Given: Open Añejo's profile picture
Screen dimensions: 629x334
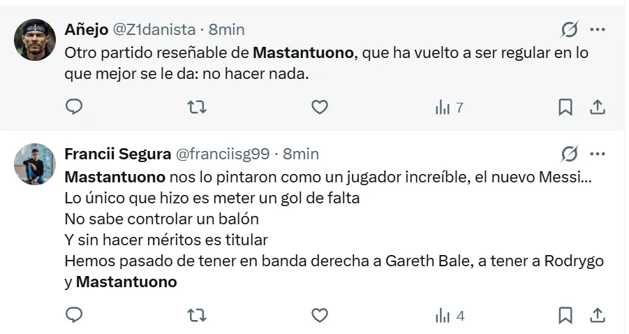Looking at the screenshot, I should tap(35, 40).
